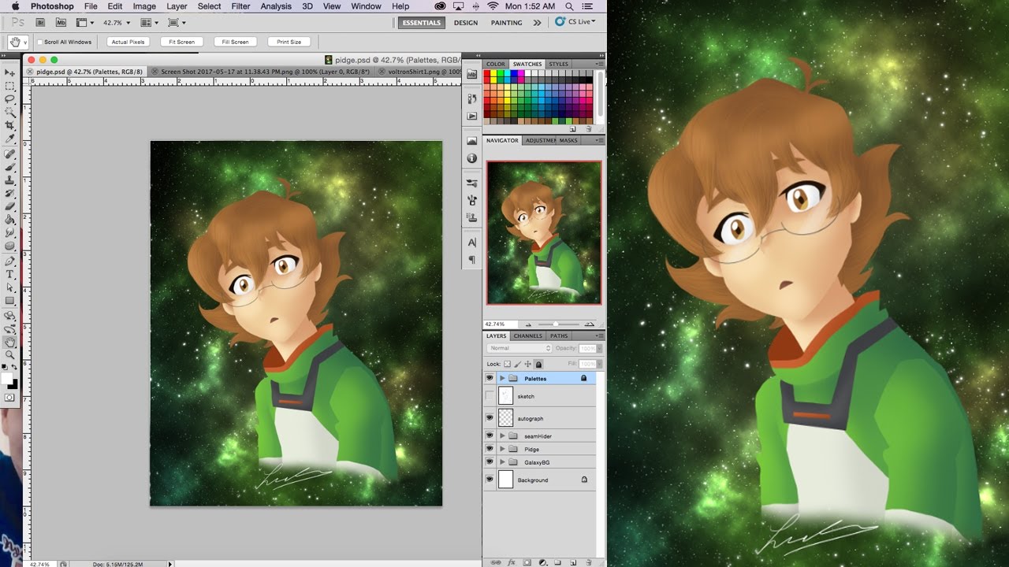This screenshot has width=1009, height=567.
Task: Create a new layer group
Action: click(557, 562)
